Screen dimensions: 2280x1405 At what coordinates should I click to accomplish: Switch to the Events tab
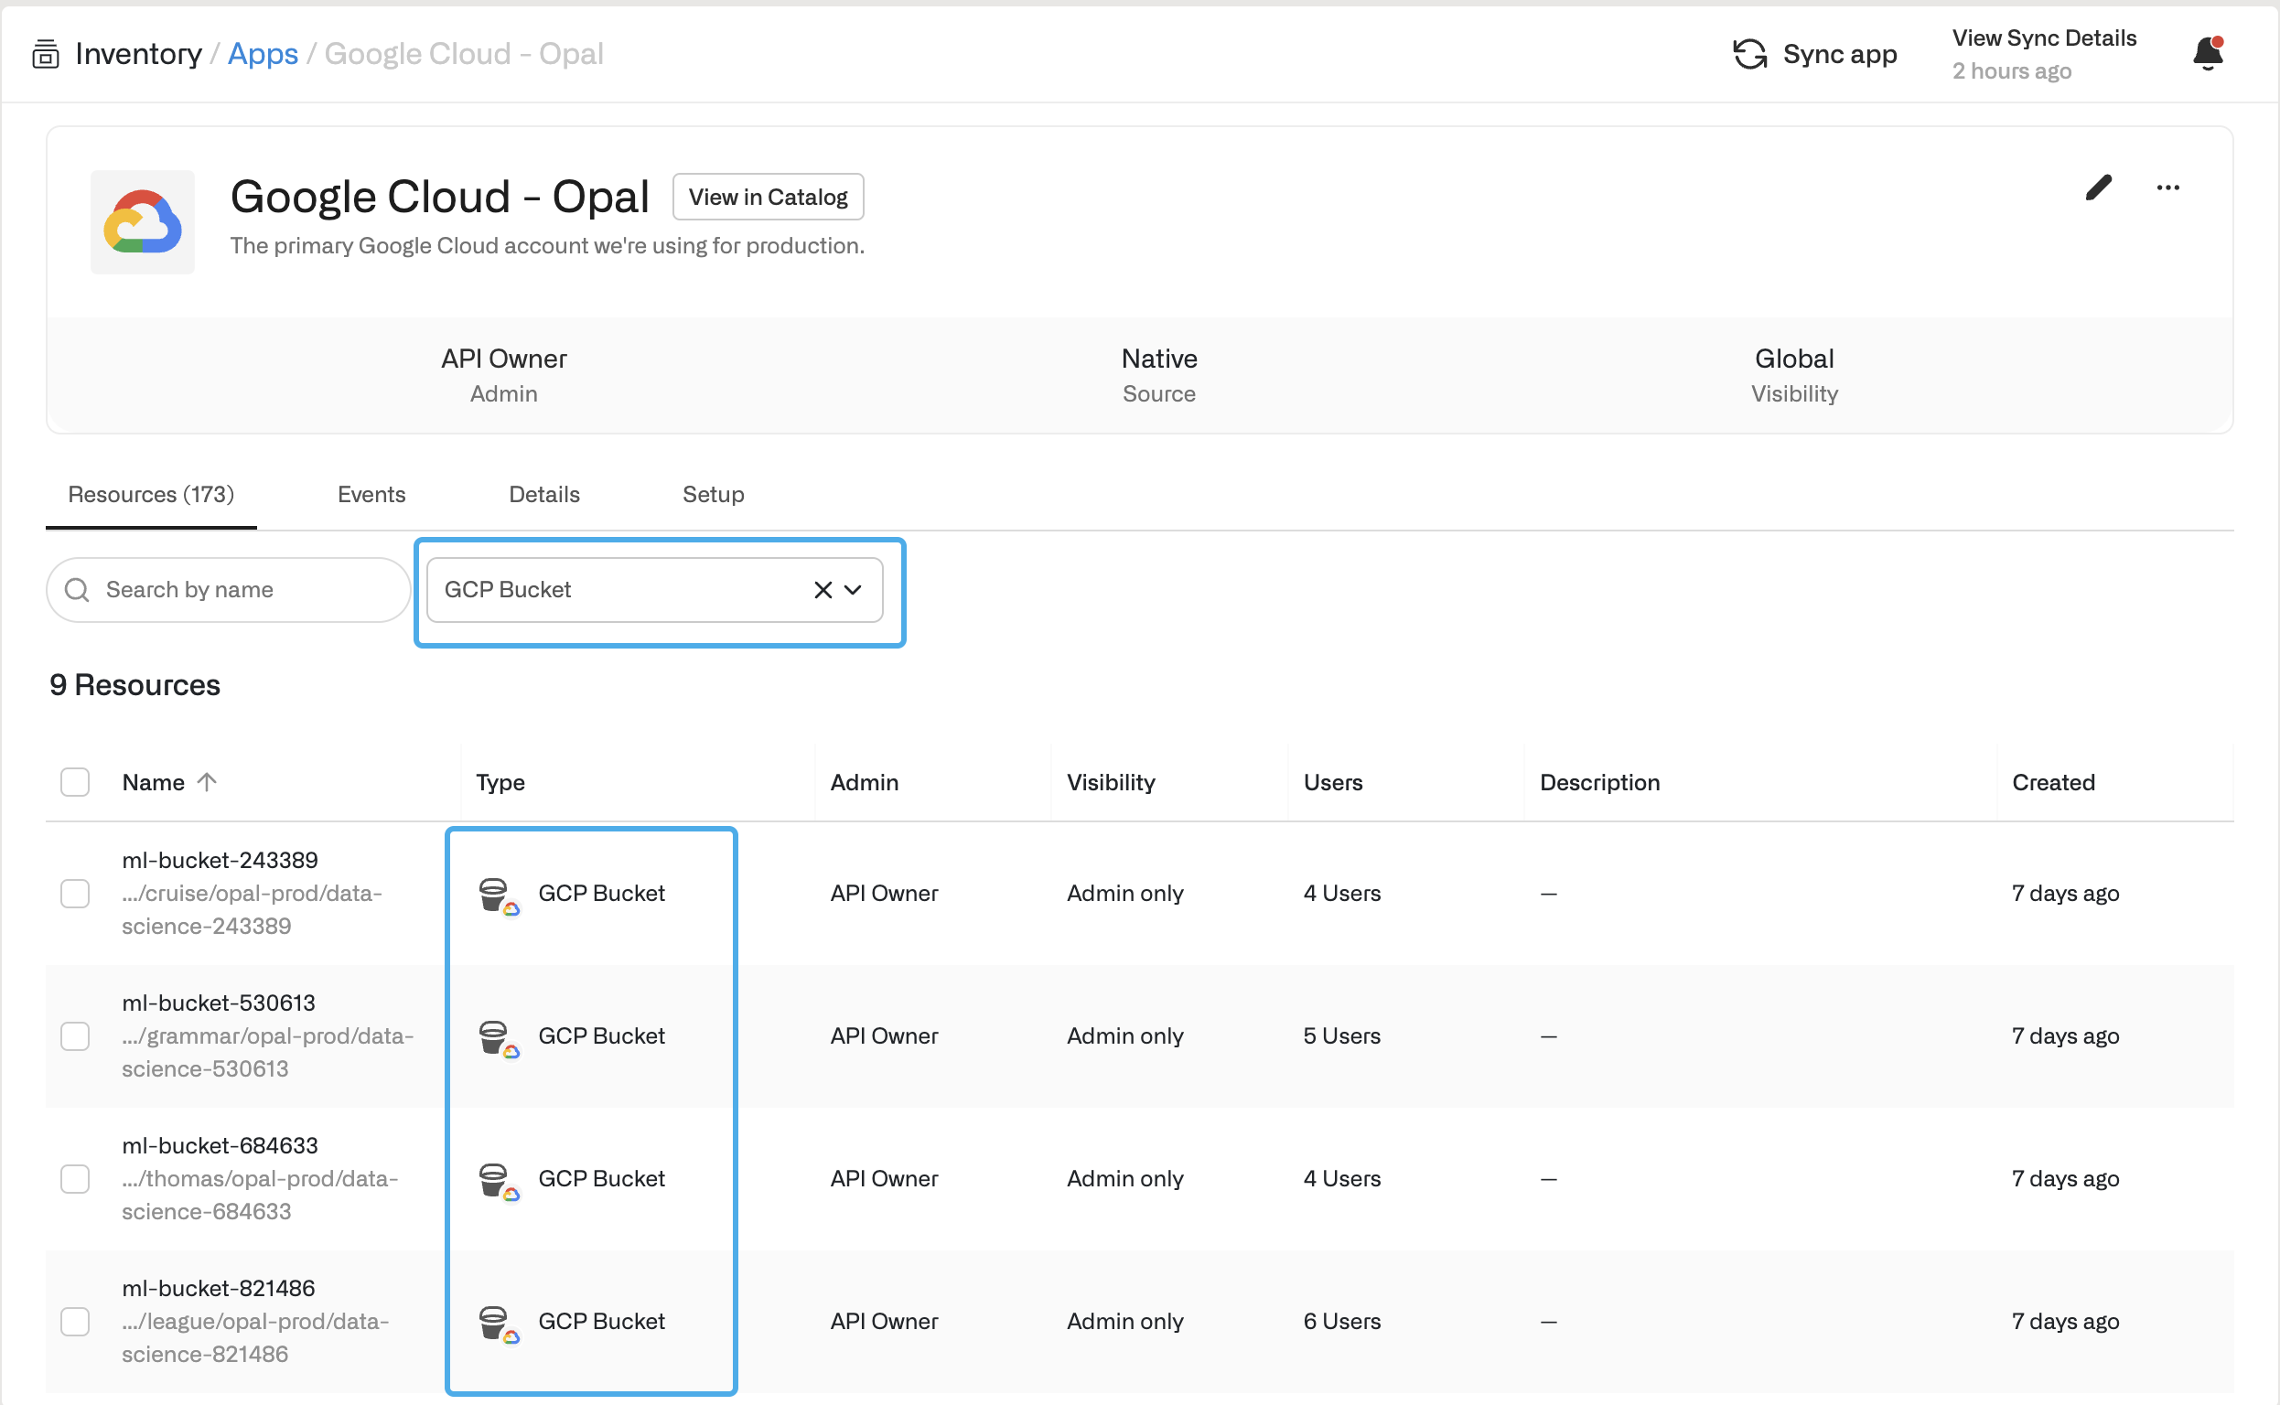pyautogui.click(x=371, y=494)
